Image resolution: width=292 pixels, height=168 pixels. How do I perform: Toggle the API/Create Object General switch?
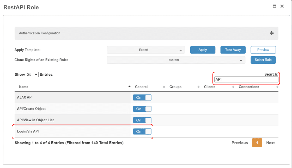(x=142, y=109)
